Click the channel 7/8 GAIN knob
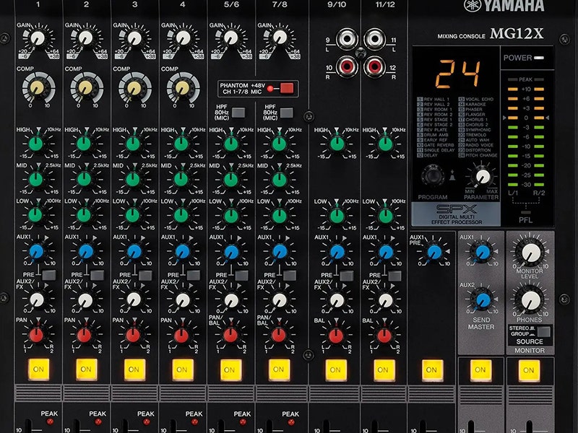 [x=280, y=38]
